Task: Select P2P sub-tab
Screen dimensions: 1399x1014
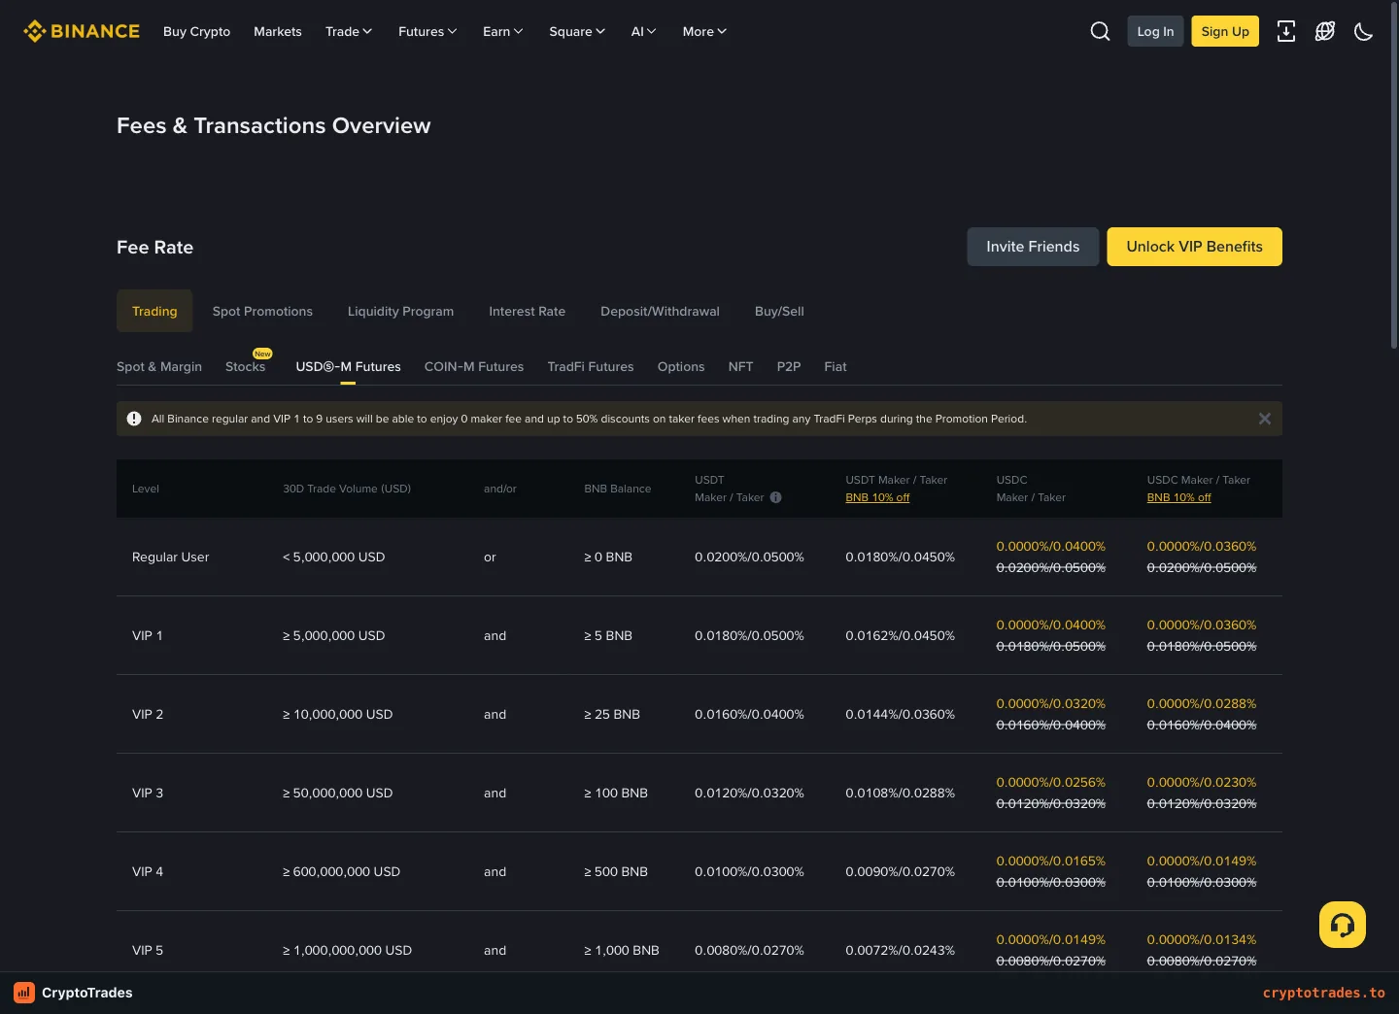Action: [789, 366]
